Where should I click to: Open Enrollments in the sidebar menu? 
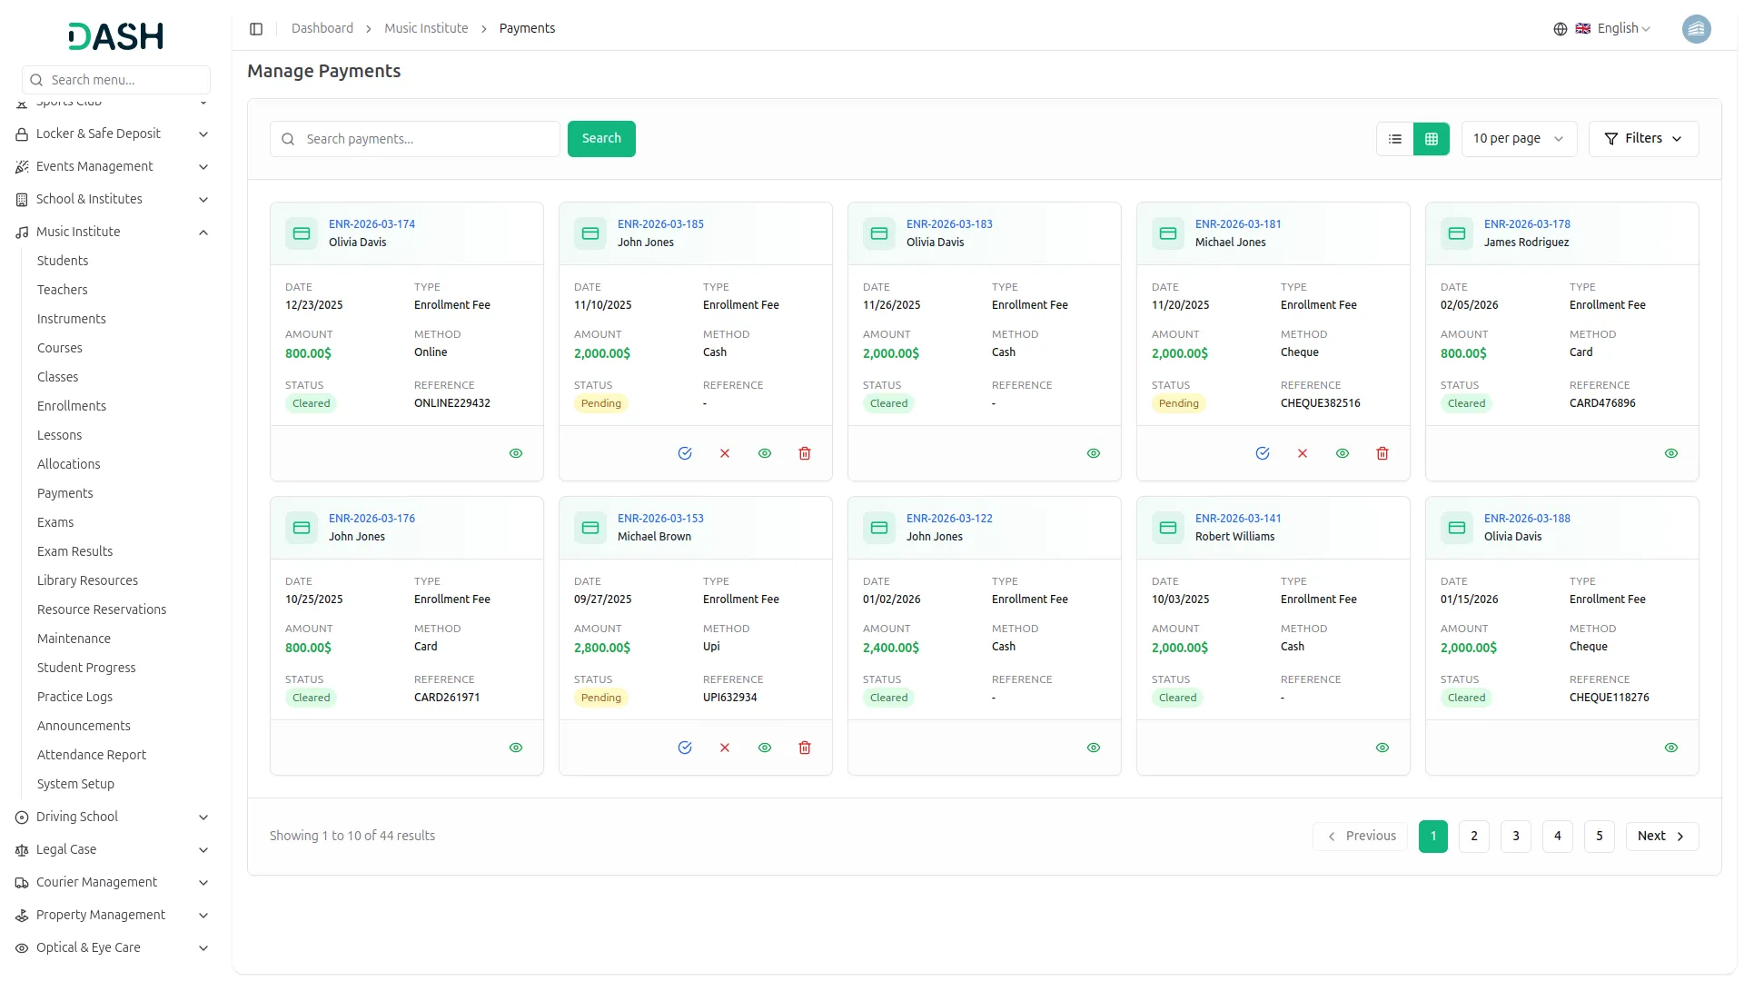(x=72, y=406)
